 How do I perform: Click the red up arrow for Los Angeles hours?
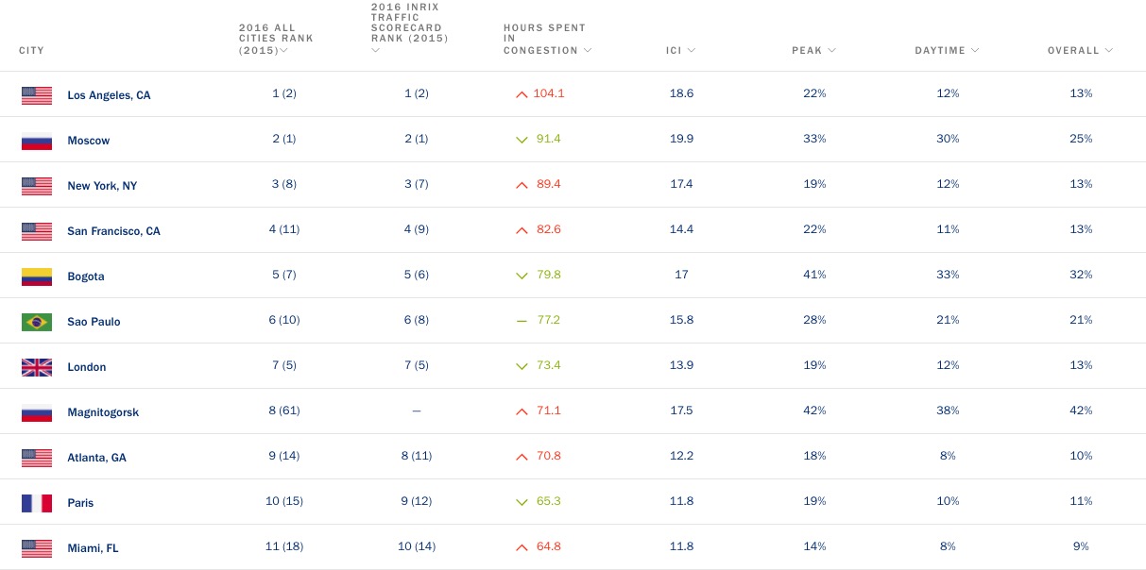point(521,94)
